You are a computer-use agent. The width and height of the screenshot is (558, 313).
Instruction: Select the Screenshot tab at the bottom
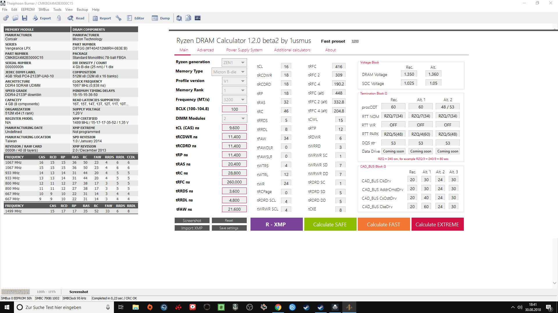pyautogui.click(x=79, y=292)
